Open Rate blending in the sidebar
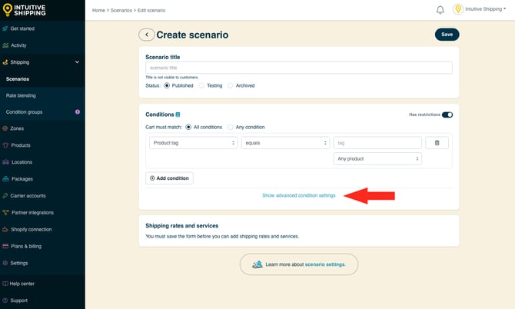 (21, 95)
